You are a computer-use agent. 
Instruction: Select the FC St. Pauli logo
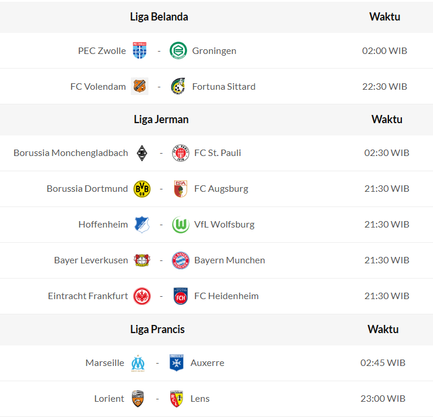pyautogui.click(x=180, y=153)
